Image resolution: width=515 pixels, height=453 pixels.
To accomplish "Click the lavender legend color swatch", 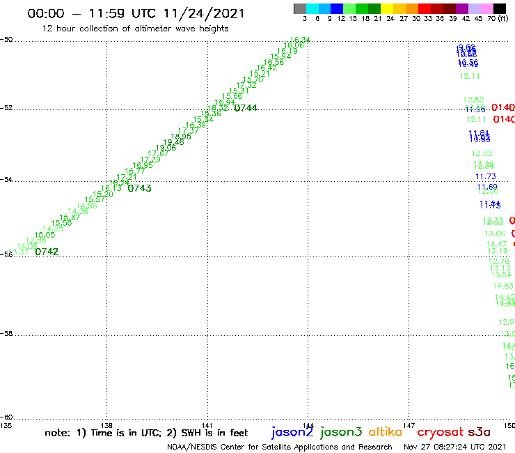I will click(x=474, y=8).
